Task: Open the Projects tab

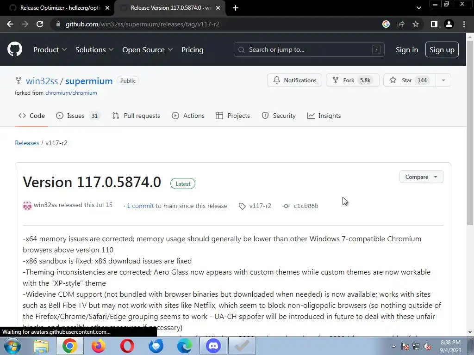Action: pos(233,116)
